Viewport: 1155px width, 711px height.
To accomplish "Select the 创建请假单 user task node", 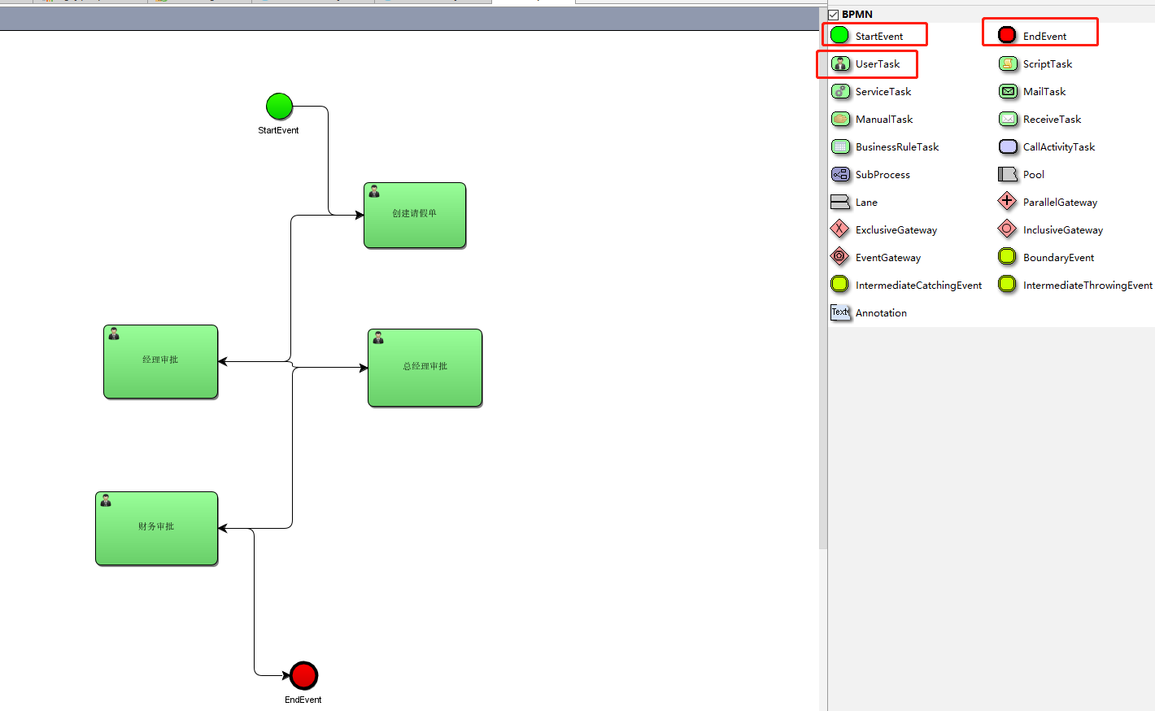I will (415, 215).
